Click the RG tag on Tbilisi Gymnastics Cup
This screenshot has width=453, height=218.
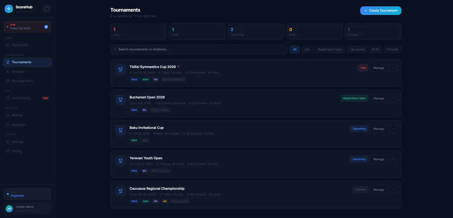[x=156, y=80]
